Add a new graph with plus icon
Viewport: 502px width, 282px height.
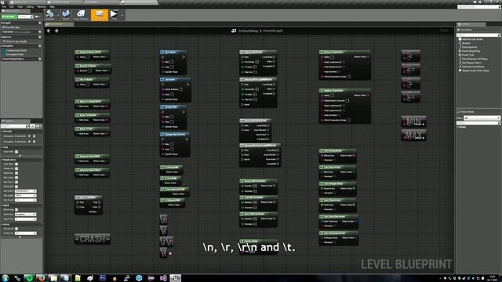coord(40,23)
